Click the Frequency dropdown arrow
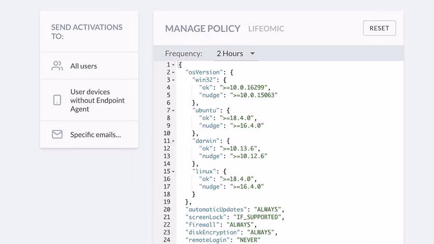 [252, 54]
